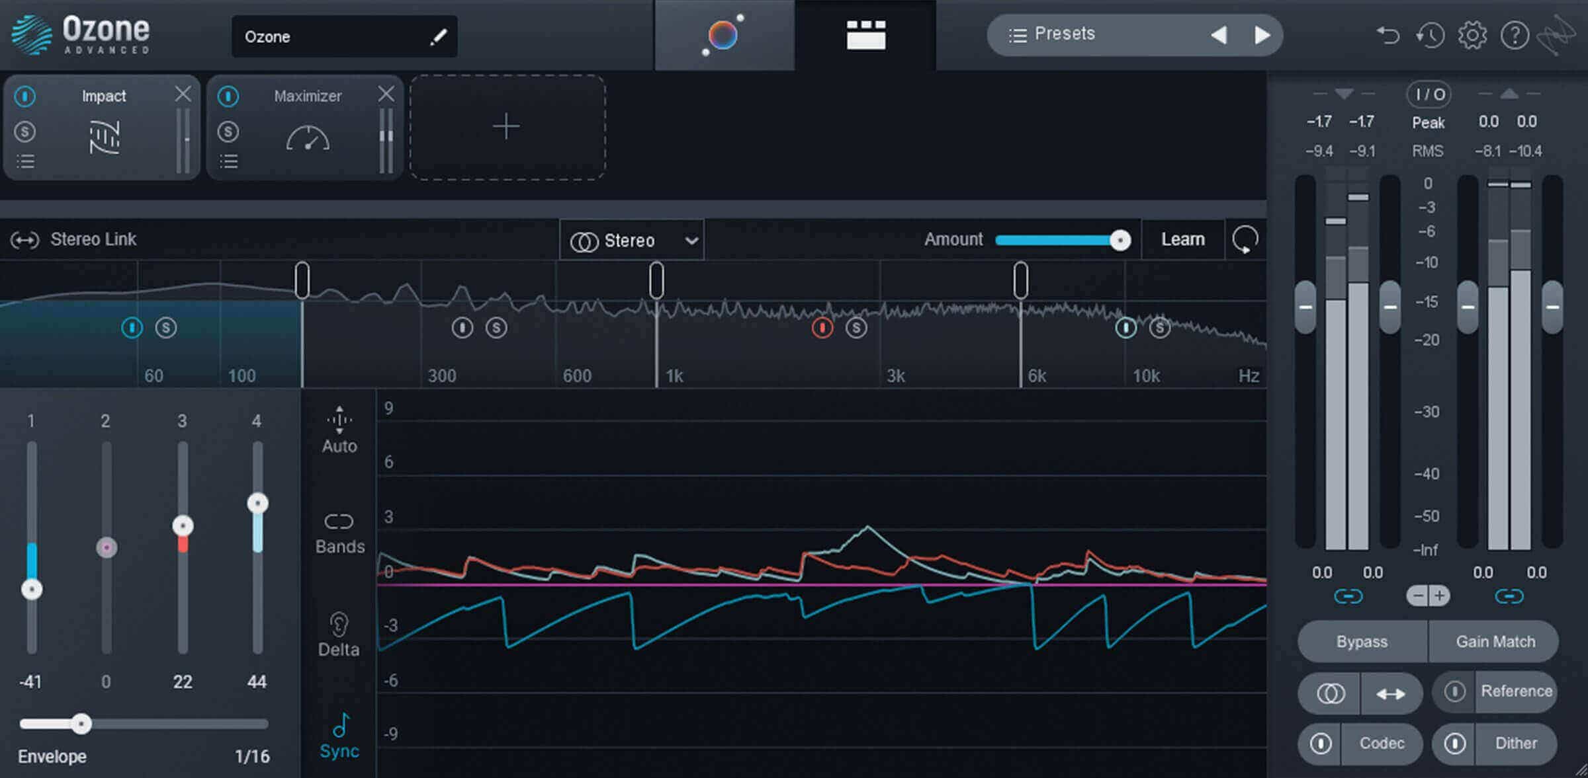Image resolution: width=1588 pixels, height=778 pixels.
Task: Bypass band 2 near 300 Hz
Action: coord(462,327)
